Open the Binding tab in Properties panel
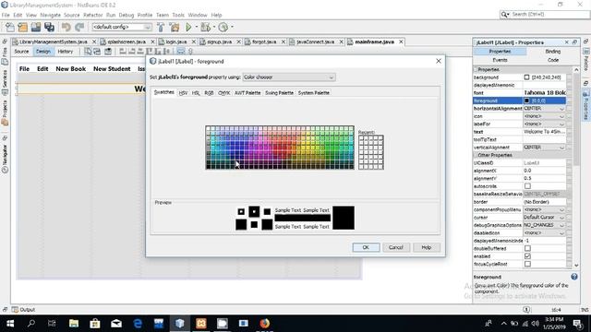The height and width of the screenshot is (332, 591). pyautogui.click(x=552, y=52)
